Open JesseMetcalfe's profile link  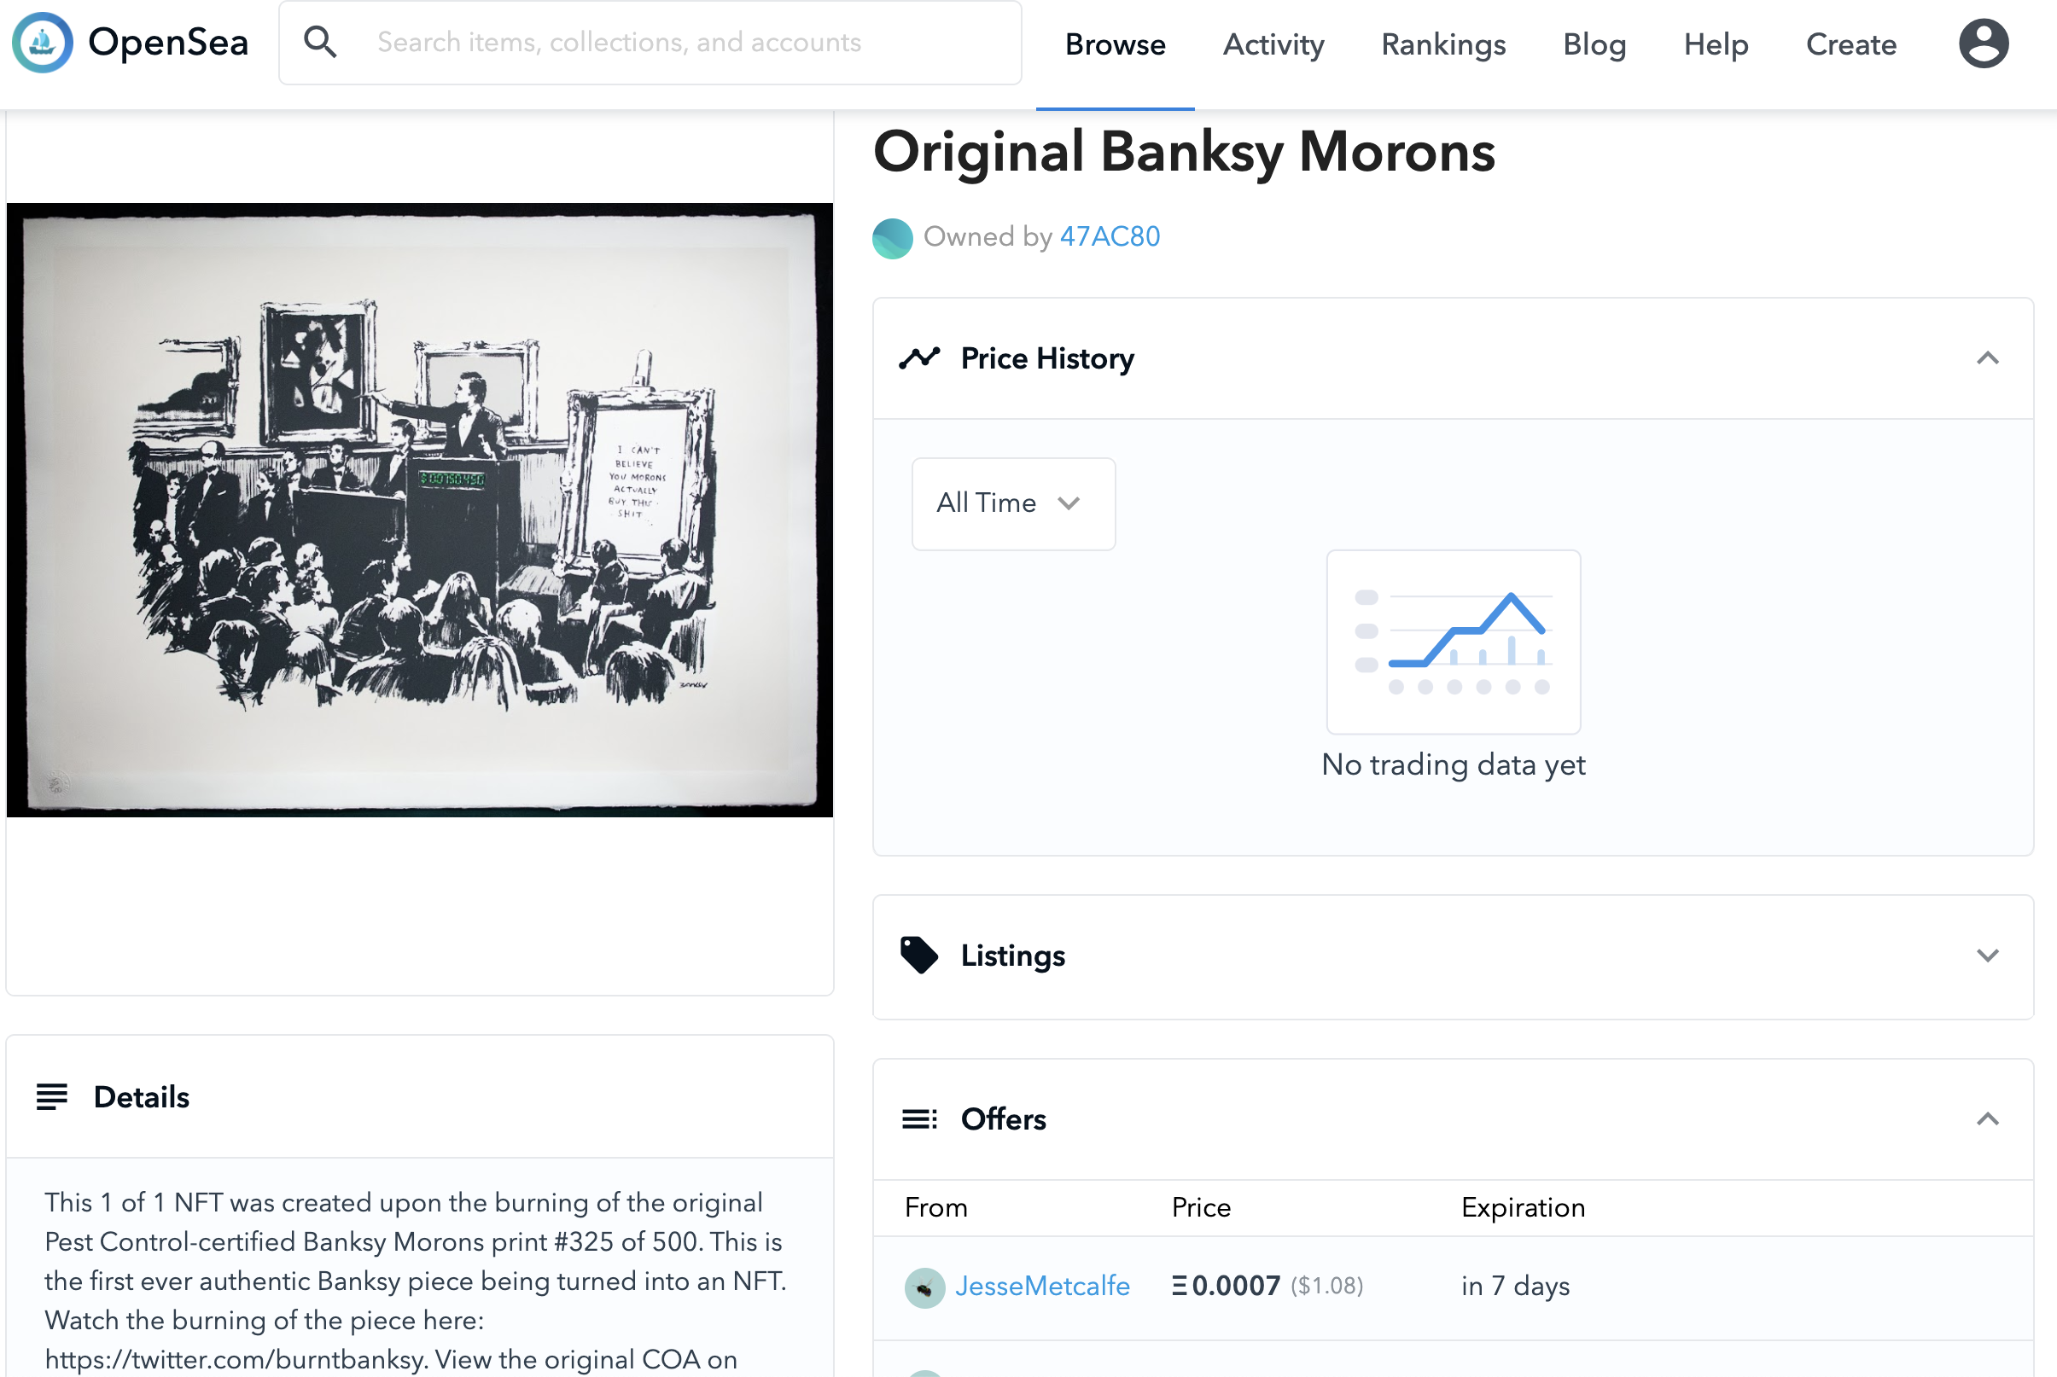[x=1042, y=1286]
